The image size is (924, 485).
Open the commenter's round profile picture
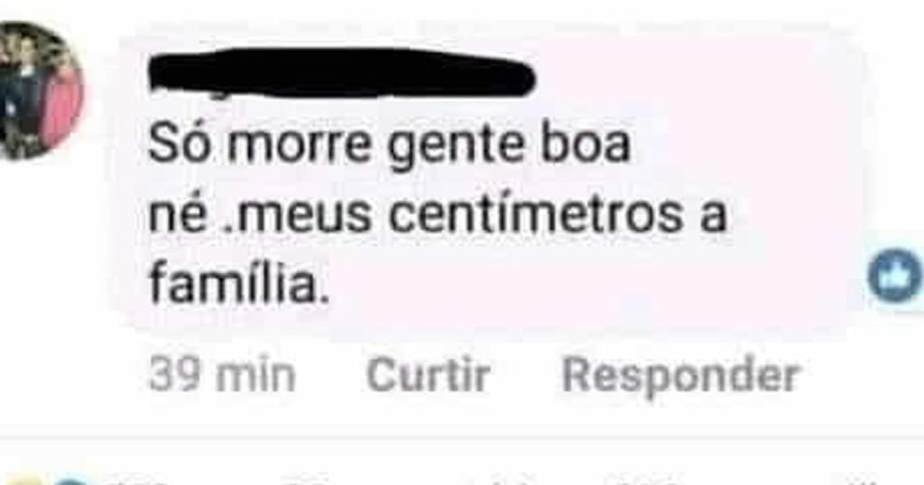pos(36,91)
